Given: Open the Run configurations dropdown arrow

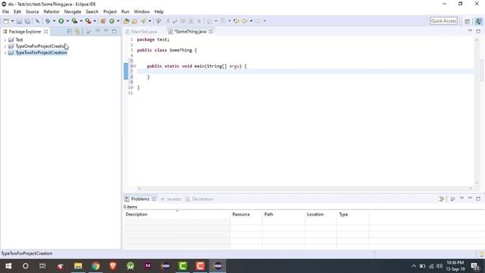Looking at the screenshot, I should pos(67,21).
